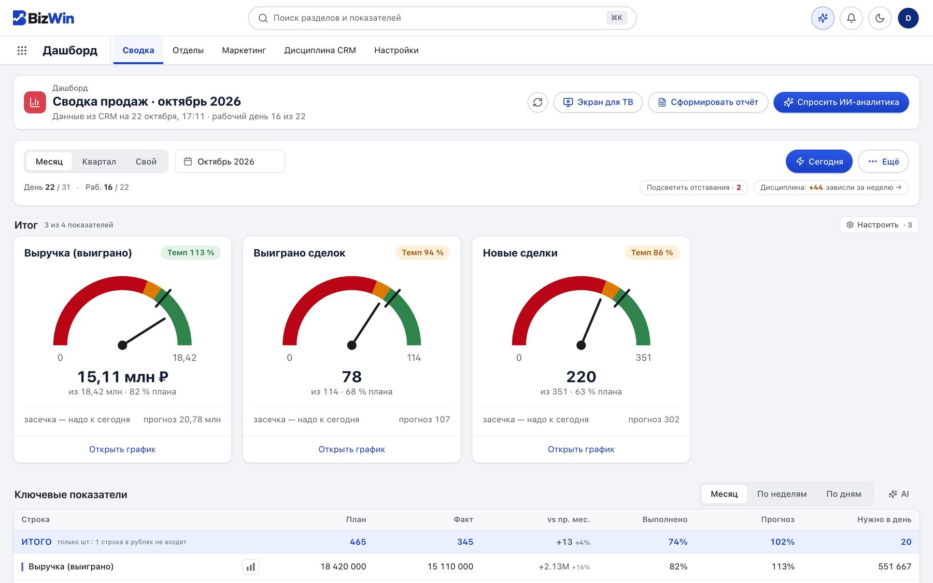Click the Прогноз column header
Viewport: 933px width, 583px height.
click(x=777, y=520)
